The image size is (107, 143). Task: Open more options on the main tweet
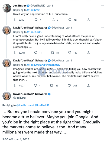(x=103, y=94)
